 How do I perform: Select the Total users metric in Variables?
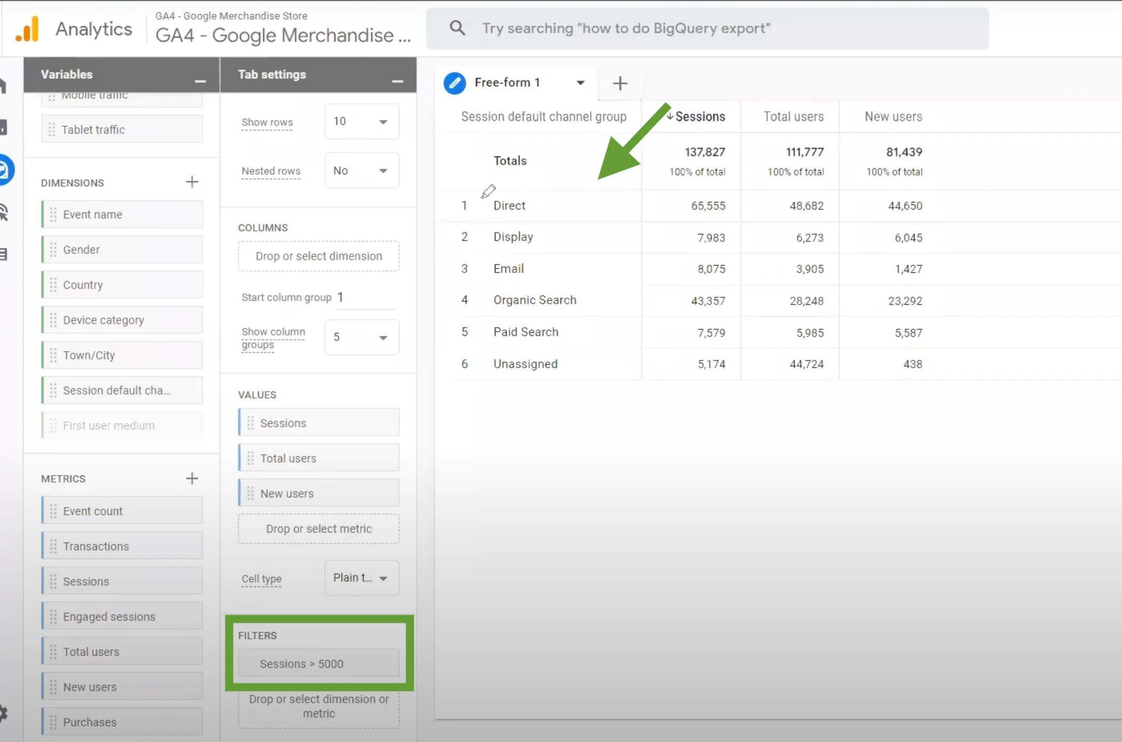pos(122,651)
